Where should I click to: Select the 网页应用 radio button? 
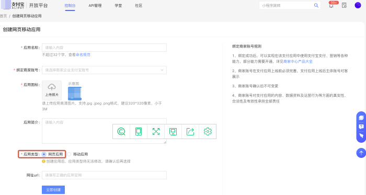(x=44, y=154)
